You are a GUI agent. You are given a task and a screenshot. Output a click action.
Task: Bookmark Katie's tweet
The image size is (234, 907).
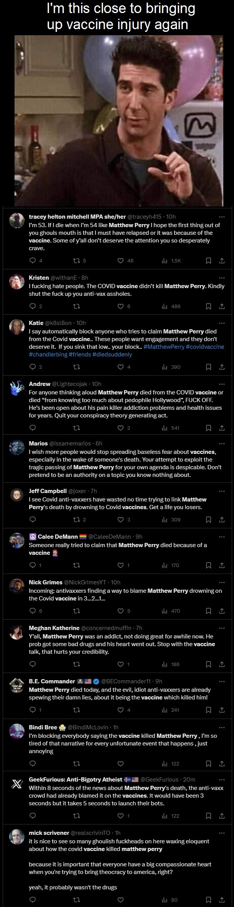coord(208,367)
